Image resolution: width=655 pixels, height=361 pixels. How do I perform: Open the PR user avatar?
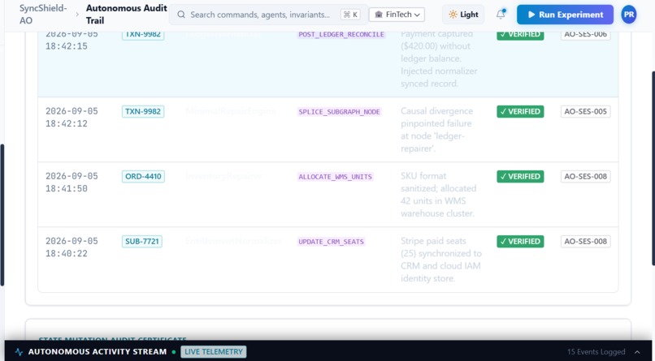click(629, 15)
